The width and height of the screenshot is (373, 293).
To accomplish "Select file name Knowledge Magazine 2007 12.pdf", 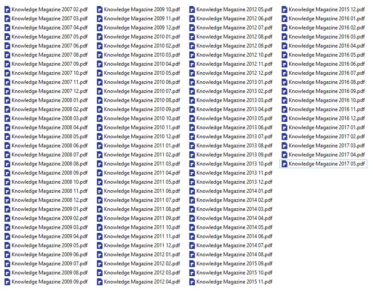I will pyautogui.click(x=49, y=91).
